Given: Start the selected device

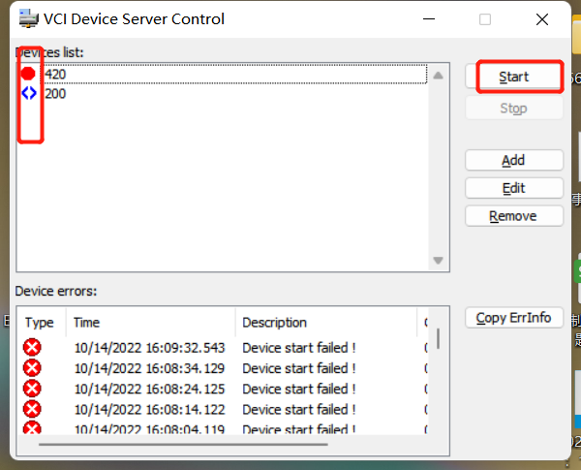Looking at the screenshot, I should click(514, 77).
